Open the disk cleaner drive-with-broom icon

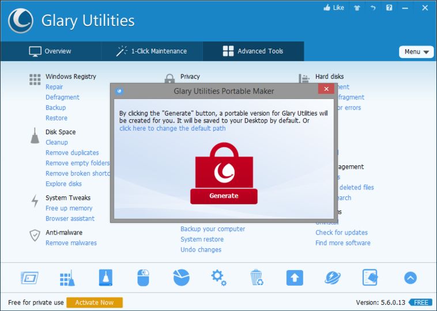[x=106, y=278]
